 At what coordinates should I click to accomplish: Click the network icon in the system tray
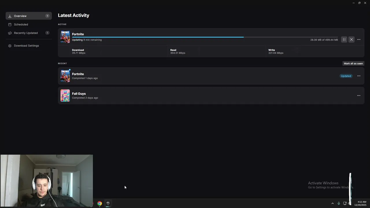345,203
